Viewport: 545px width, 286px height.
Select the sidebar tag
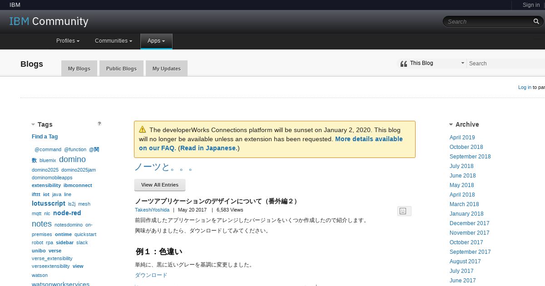(x=65, y=242)
